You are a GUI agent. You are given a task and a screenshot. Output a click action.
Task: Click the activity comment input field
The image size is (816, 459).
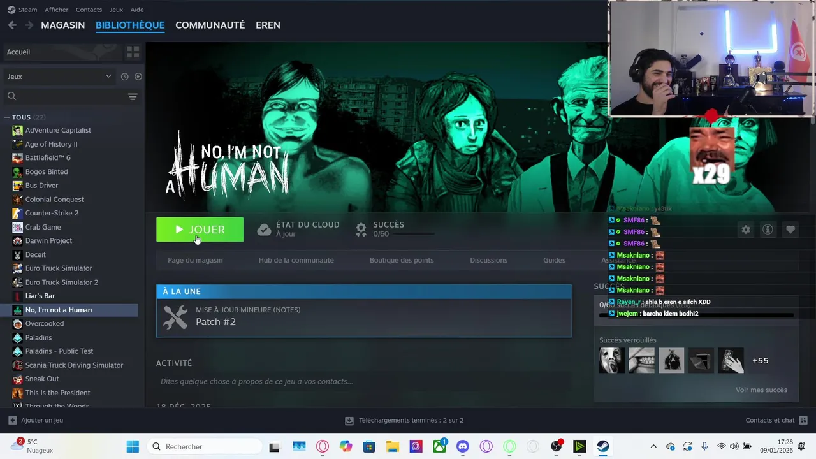click(364, 381)
